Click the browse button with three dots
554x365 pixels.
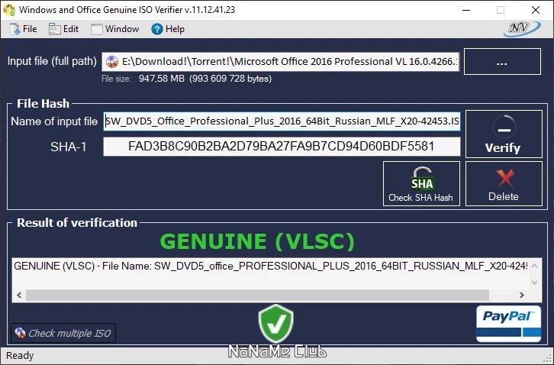tap(502, 62)
